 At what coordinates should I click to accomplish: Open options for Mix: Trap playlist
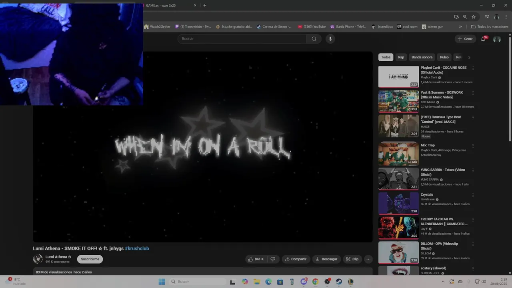(473, 146)
